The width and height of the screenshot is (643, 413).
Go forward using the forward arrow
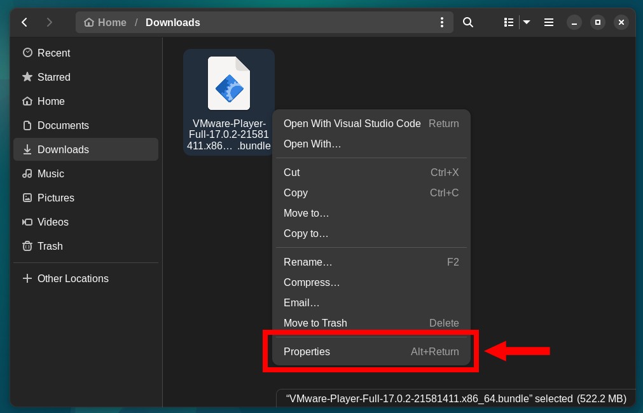tap(49, 22)
